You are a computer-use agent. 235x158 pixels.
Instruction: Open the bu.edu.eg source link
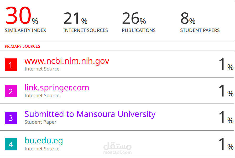(x=44, y=141)
